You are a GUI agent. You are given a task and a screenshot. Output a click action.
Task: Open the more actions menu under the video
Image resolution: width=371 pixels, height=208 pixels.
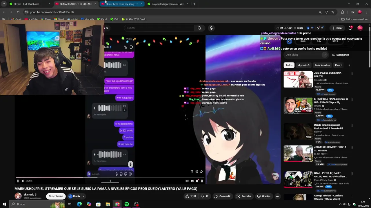277,196
